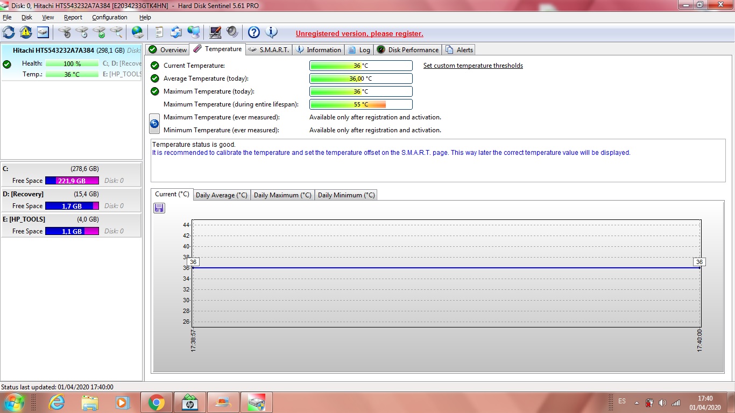Click the 'Status last updated' status bar text

[x=57, y=387]
